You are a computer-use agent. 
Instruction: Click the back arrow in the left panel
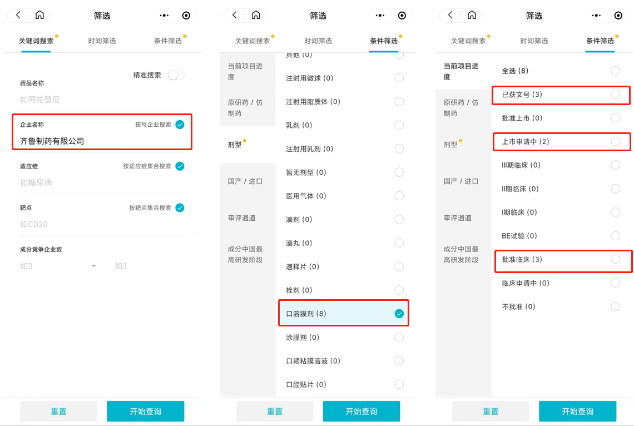click(18, 16)
